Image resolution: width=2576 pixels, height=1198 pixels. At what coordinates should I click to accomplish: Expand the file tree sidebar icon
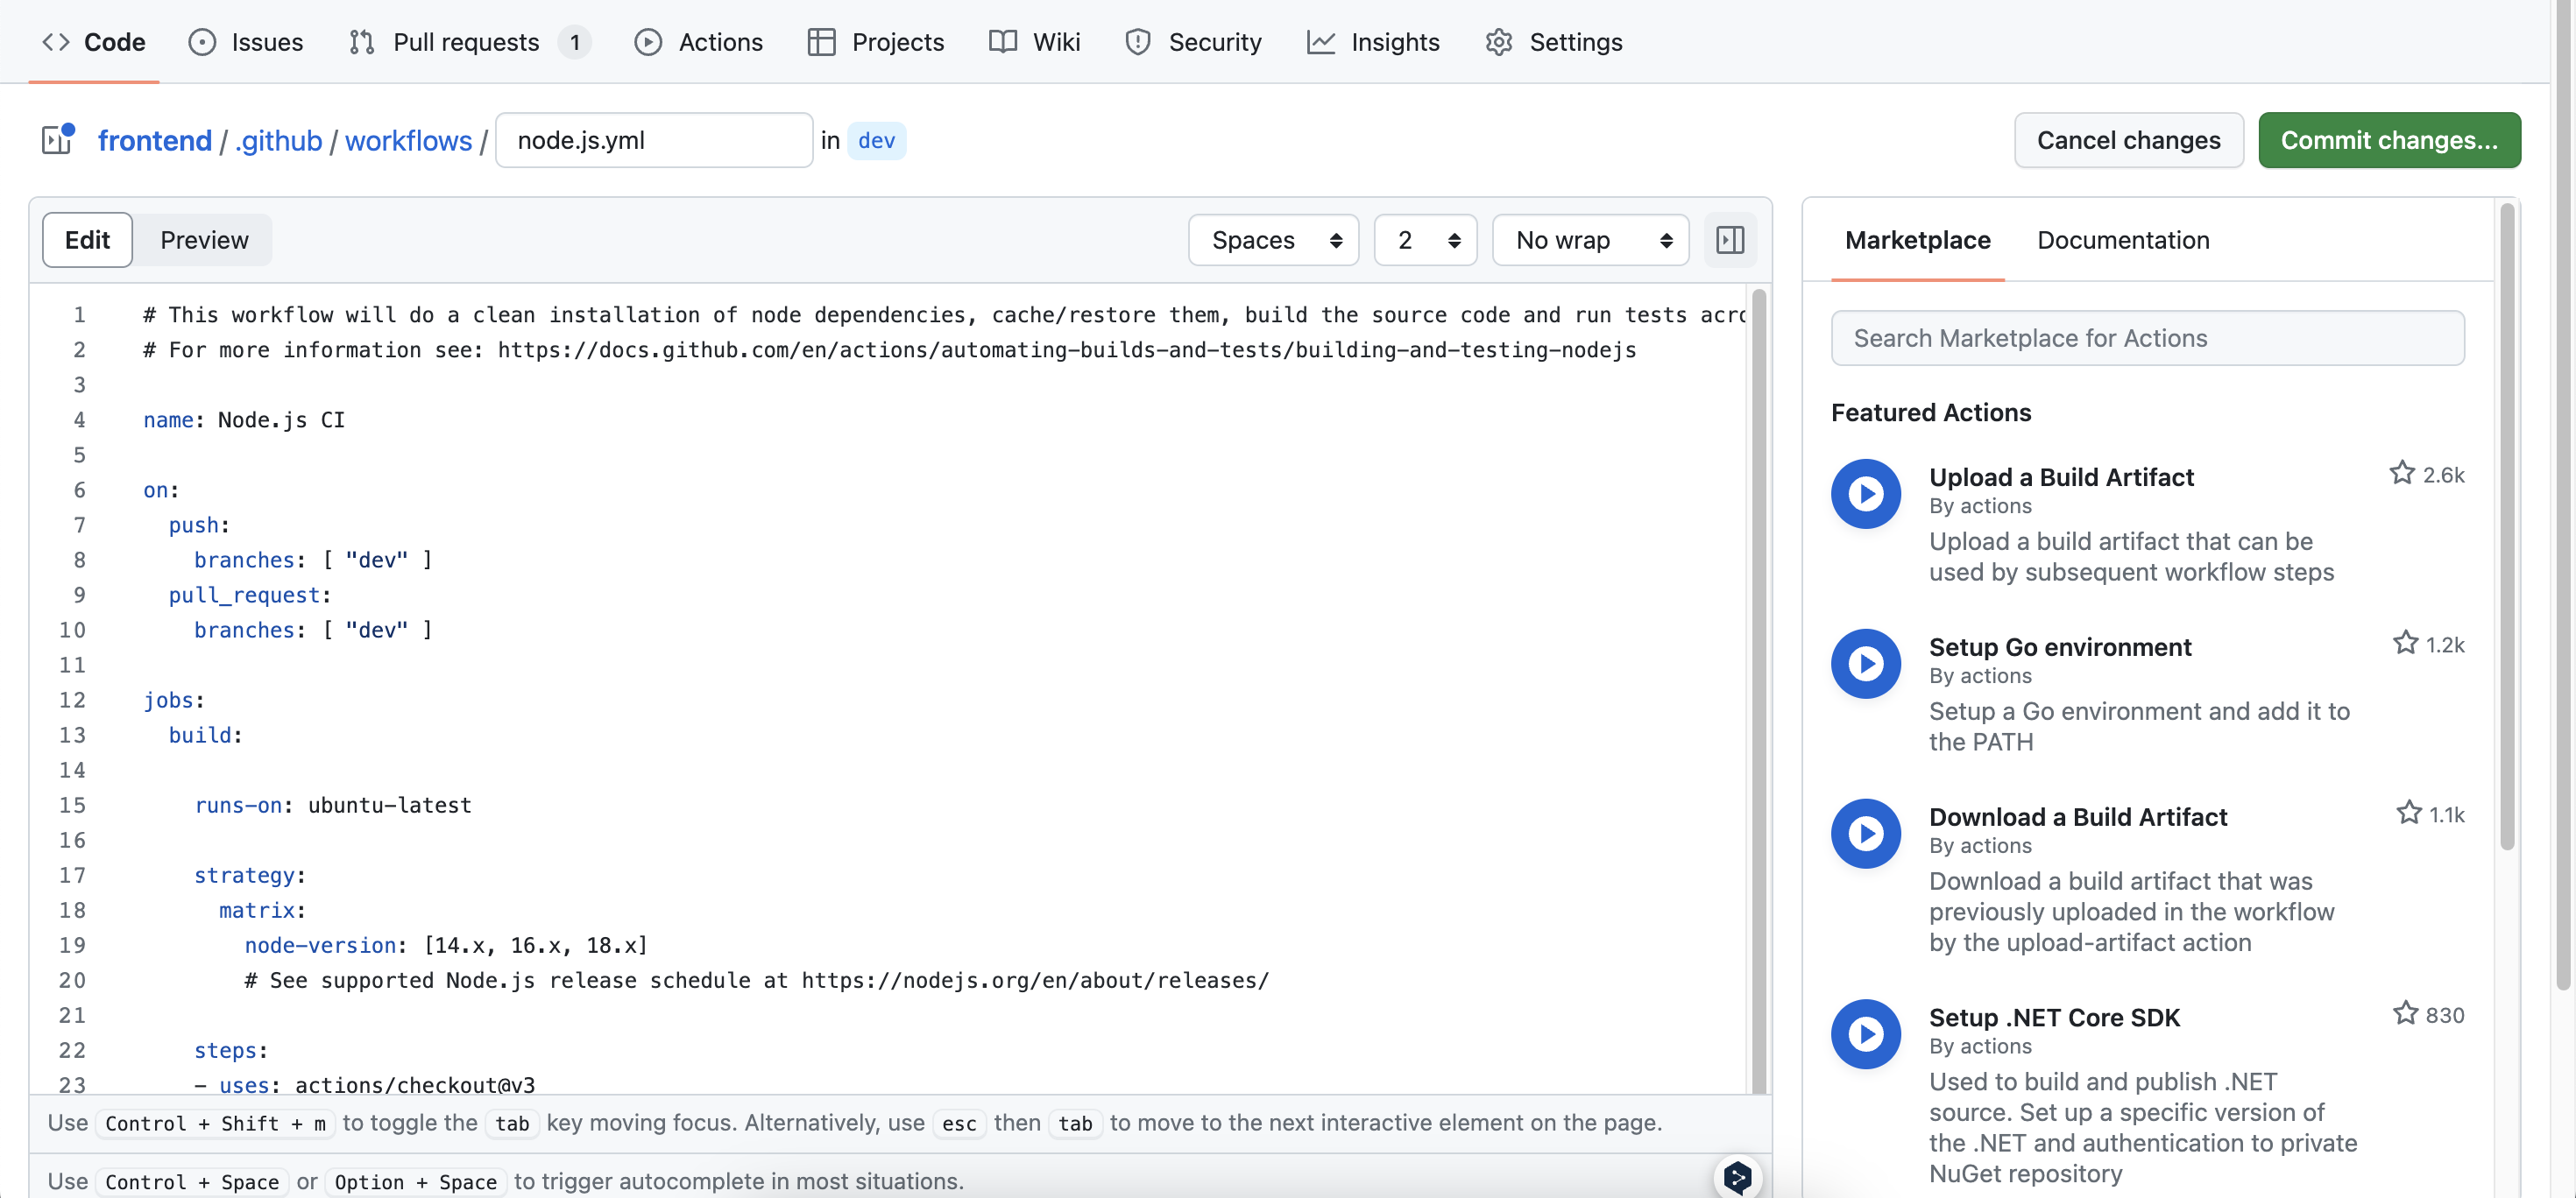pos(58,140)
